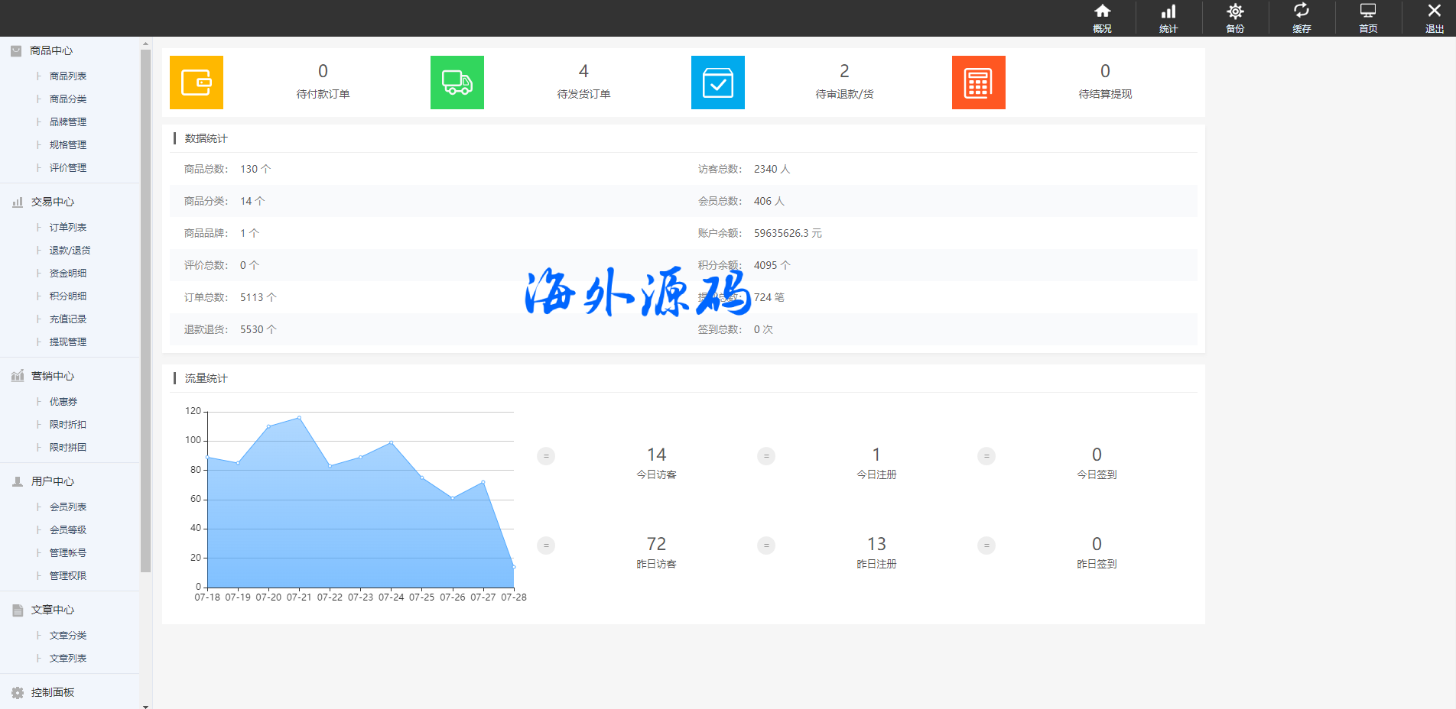Click the blue 待审退款/货 checkbox icon

point(718,83)
